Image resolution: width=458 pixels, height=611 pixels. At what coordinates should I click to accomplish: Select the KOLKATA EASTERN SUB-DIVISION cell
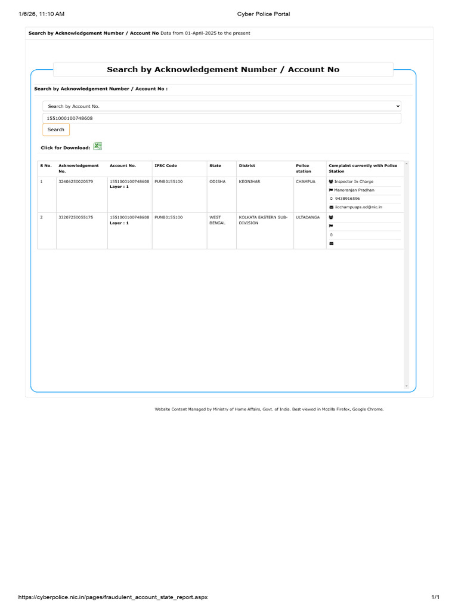pos(263,220)
